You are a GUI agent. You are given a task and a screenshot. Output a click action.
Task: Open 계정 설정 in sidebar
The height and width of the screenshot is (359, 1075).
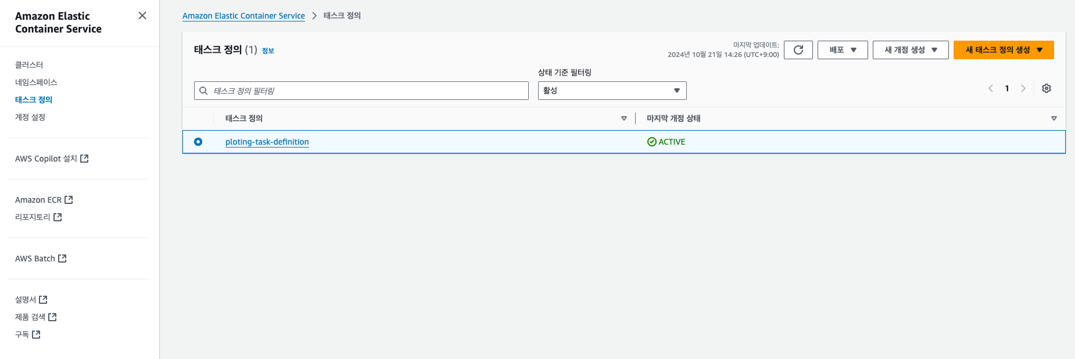(30, 117)
